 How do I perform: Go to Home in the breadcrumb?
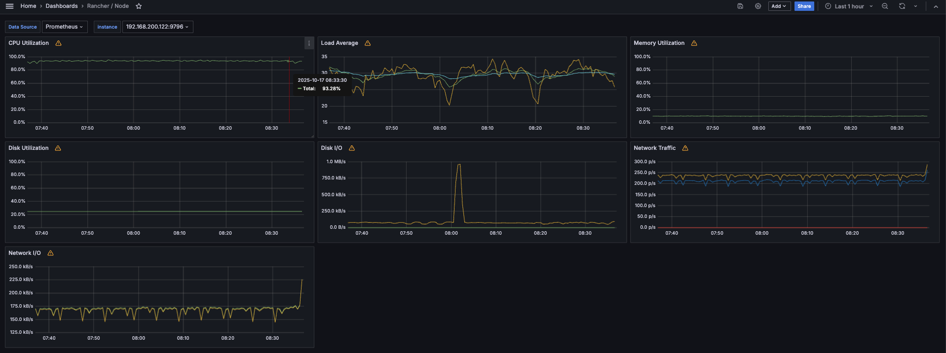(x=28, y=6)
